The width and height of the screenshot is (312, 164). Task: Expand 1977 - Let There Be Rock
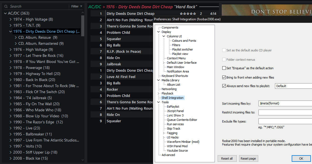(10, 55)
